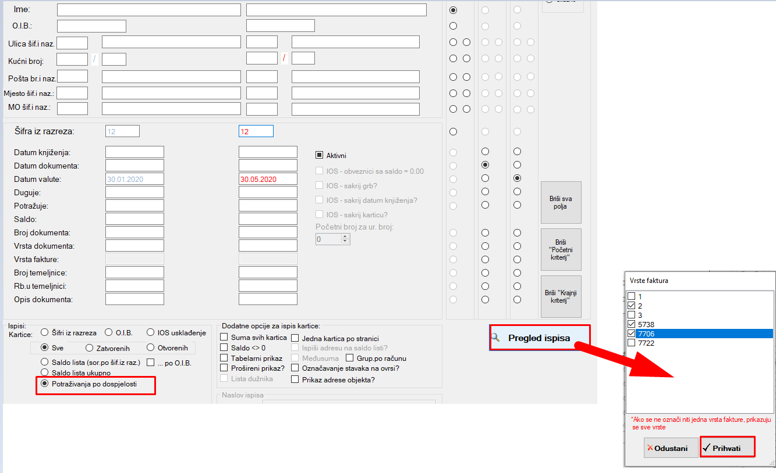776x473 pixels.
Task: Select Potraživanja po dospjelosti radio option
Action: point(44,385)
